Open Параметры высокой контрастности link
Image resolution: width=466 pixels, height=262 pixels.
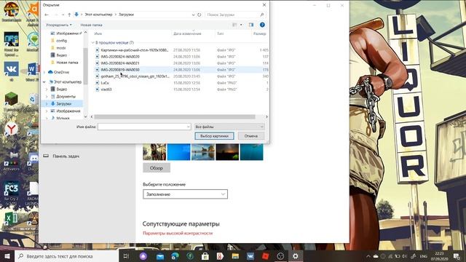pyautogui.click(x=178, y=233)
